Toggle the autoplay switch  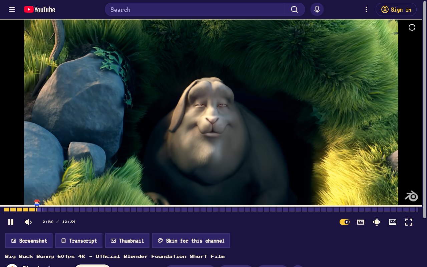(x=345, y=222)
